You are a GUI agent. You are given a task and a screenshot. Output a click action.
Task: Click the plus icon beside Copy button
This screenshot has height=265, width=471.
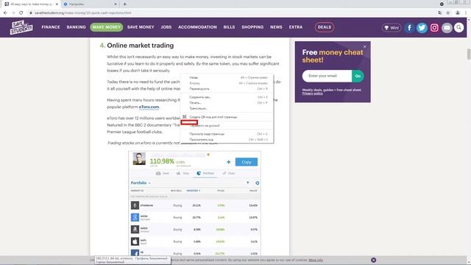229,162
